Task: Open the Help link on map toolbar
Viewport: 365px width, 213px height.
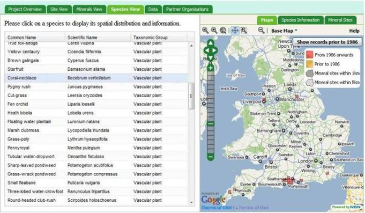Action: click(x=354, y=31)
